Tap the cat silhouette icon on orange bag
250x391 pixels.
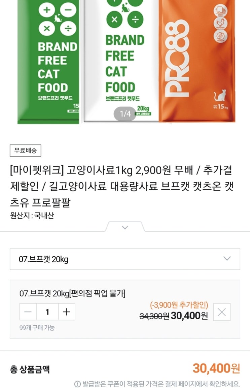[x=220, y=96]
